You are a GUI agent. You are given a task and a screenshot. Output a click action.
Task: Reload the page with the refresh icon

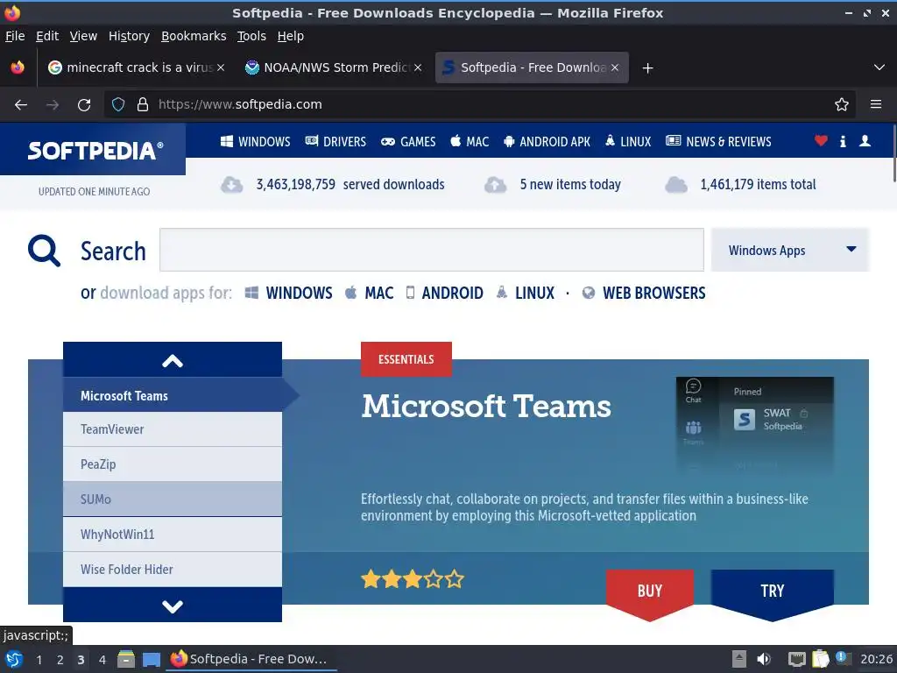click(x=84, y=105)
